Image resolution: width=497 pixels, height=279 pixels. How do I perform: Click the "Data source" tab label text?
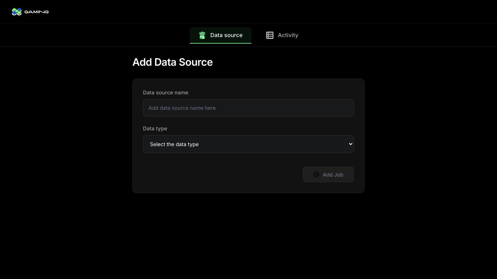click(226, 35)
